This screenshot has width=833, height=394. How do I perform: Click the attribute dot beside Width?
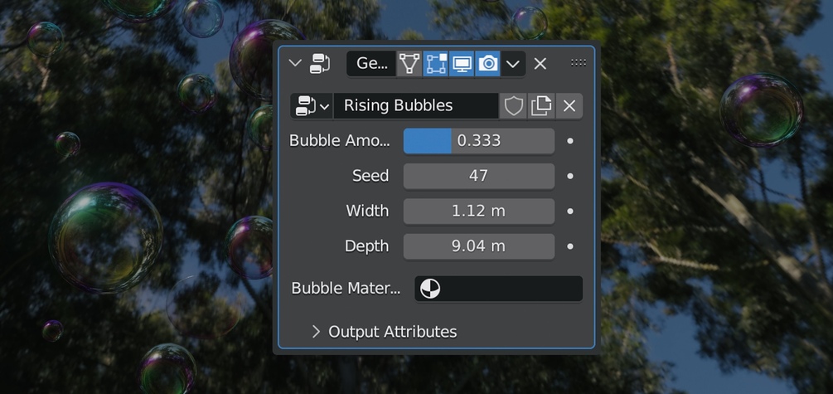(570, 211)
